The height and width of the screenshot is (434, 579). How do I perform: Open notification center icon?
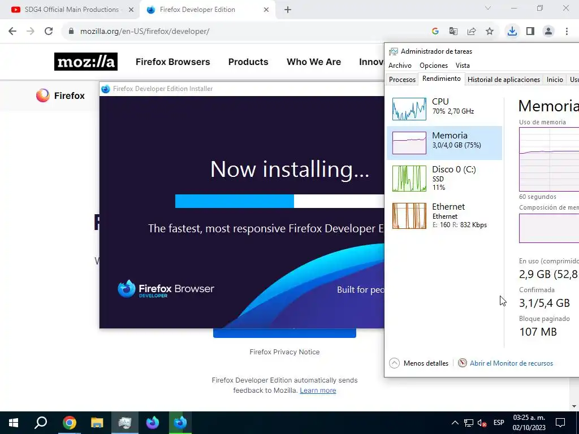click(560, 423)
